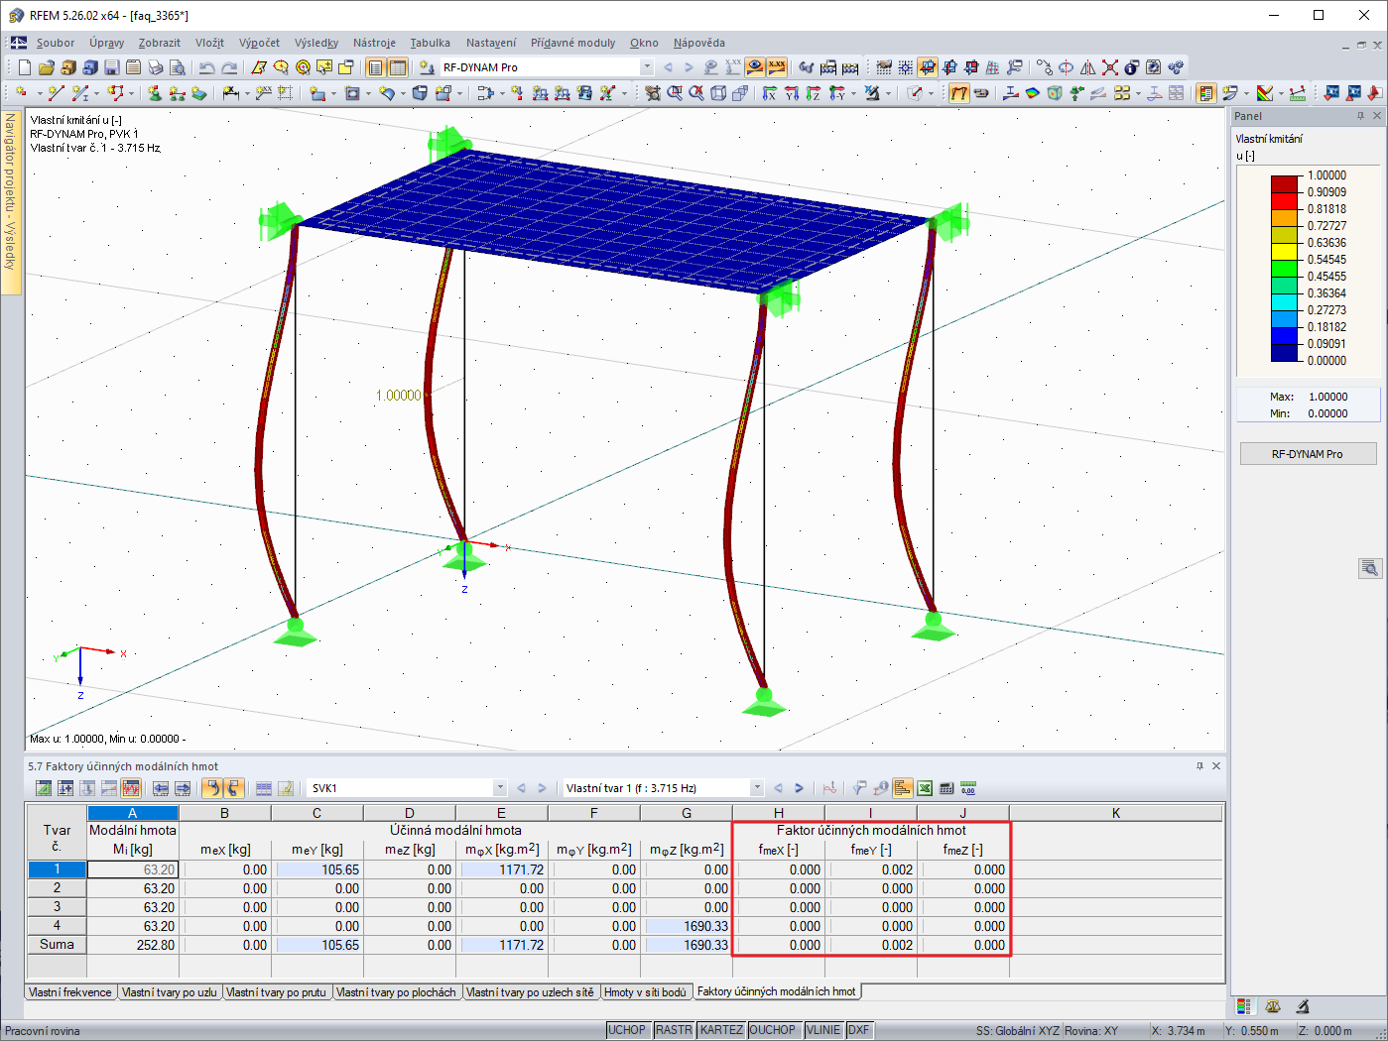
Task: Toggle the show results eye button
Action: [x=756, y=67]
